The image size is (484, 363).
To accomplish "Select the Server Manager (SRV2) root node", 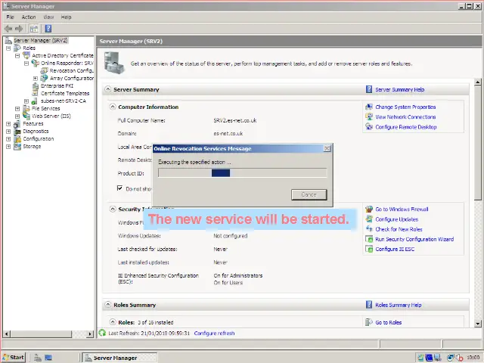I will pyautogui.click(x=40, y=40).
